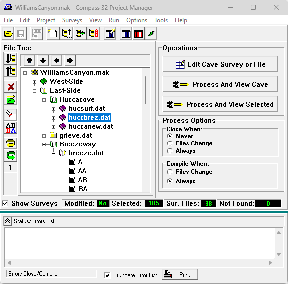Image resolution: width=288 pixels, height=284 pixels.
Task: Click the new document toolbar icon
Action: pyautogui.click(x=53, y=33)
